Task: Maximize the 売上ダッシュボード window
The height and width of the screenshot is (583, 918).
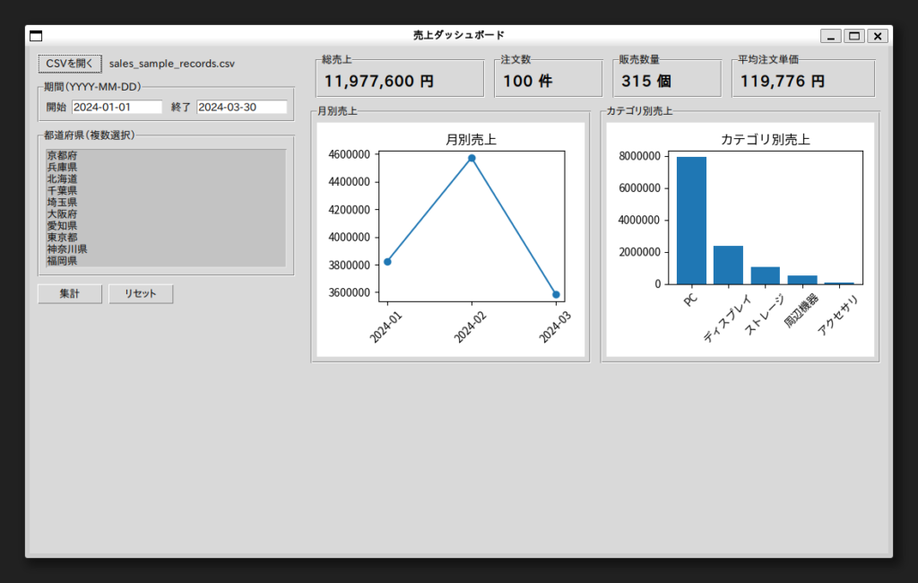Action: tap(854, 36)
